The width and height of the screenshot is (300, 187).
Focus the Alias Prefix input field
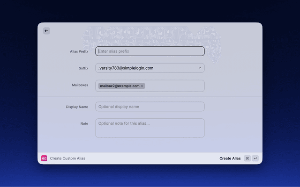150,51
